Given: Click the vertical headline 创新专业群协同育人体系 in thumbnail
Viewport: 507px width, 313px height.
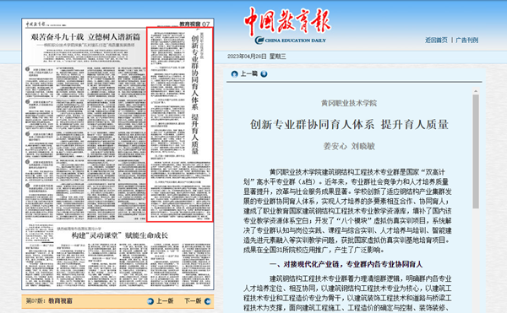Looking at the screenshot, I should pos(194,73).
